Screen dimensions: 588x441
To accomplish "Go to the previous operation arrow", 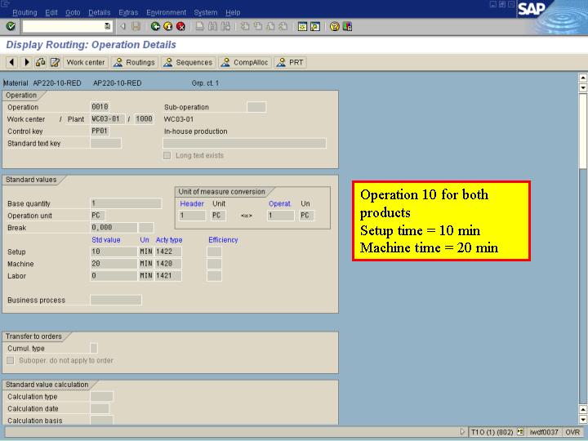I will click(x=11, y=62).
